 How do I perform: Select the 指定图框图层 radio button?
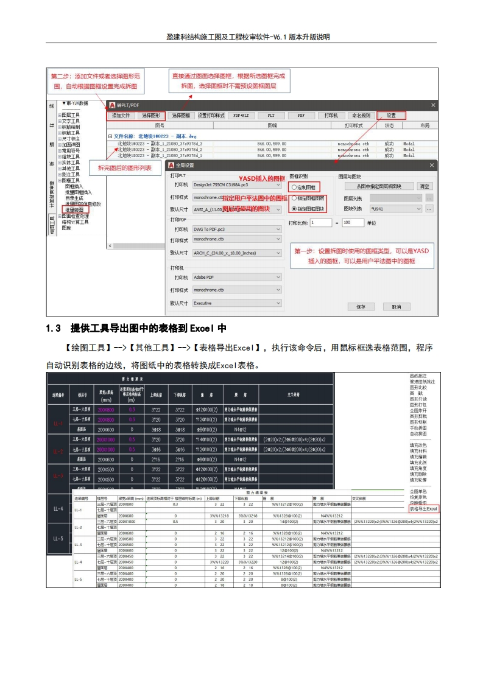coord(294,198)
